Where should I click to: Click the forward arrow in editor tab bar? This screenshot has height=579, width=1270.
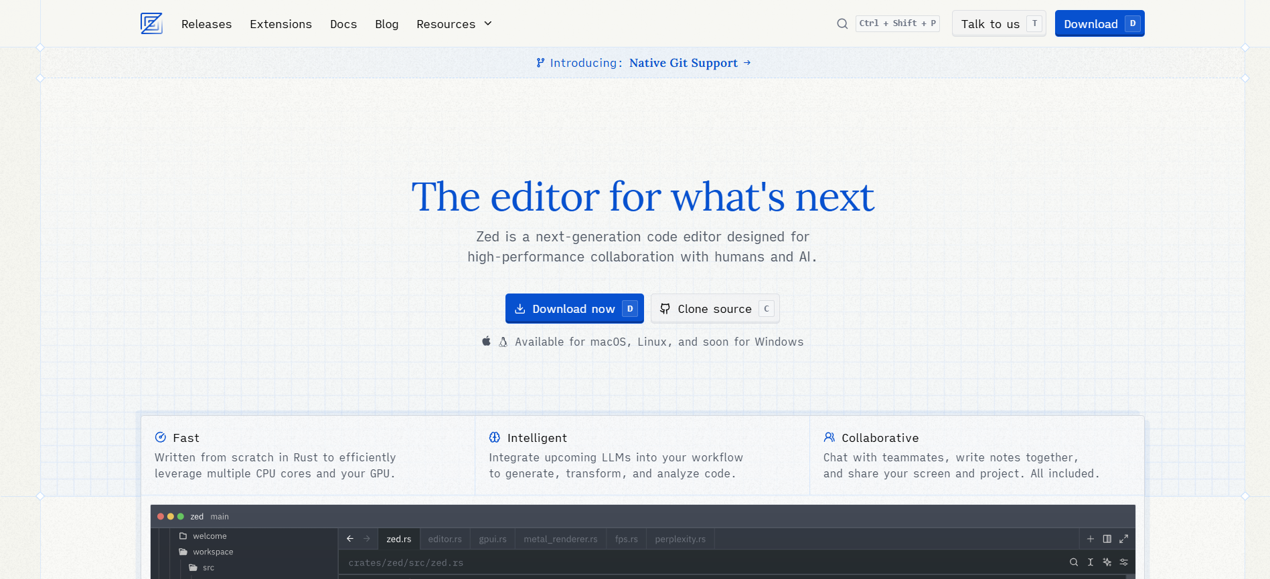pos(367,539)
